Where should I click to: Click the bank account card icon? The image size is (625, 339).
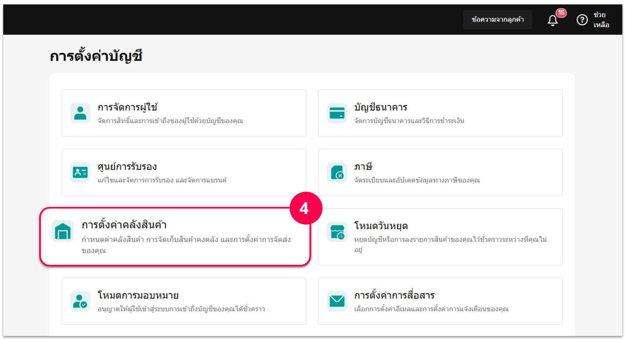(337, 113)
